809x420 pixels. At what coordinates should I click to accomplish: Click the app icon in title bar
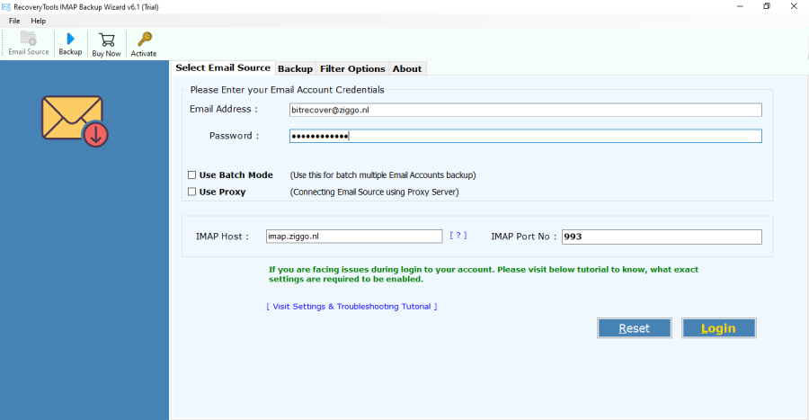(x=6, y=6)
